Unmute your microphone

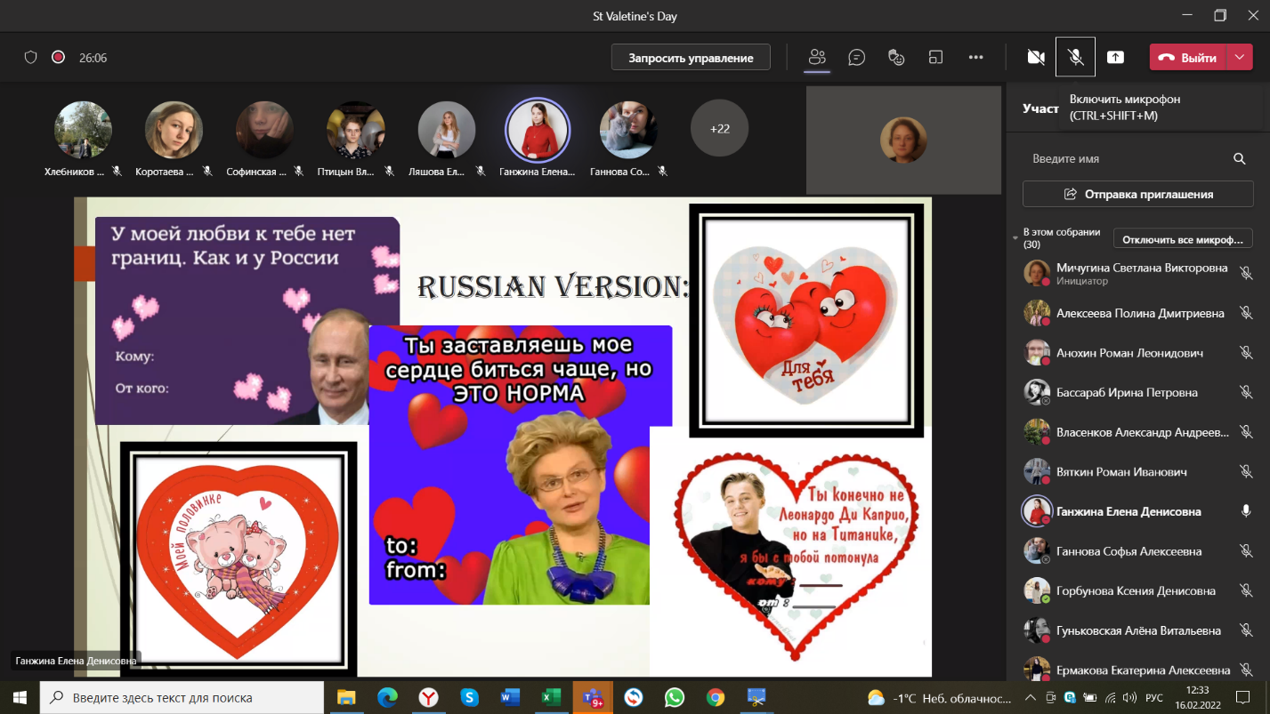pyautogui.click(x=1075, y=56)
